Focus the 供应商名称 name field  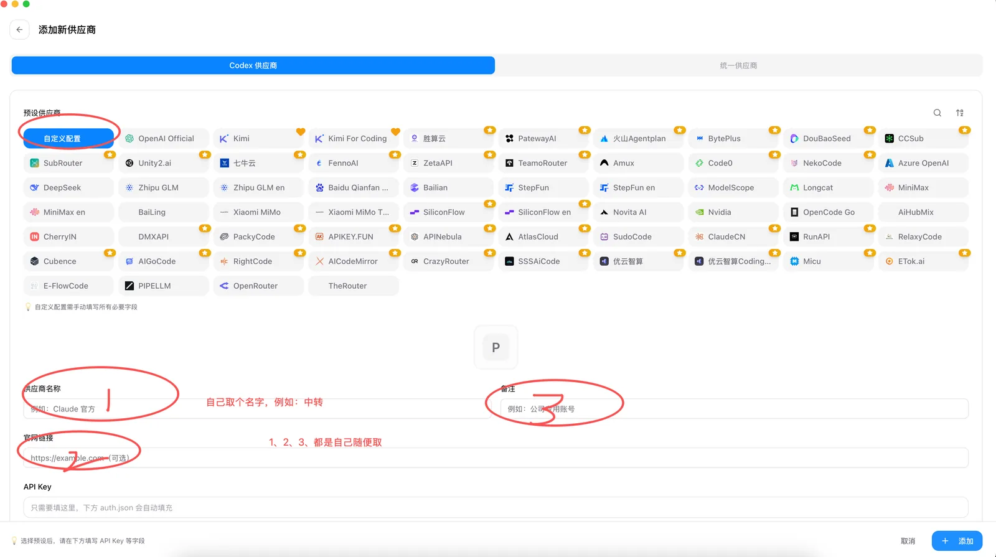pyautogui.click(x=257, y=409)
